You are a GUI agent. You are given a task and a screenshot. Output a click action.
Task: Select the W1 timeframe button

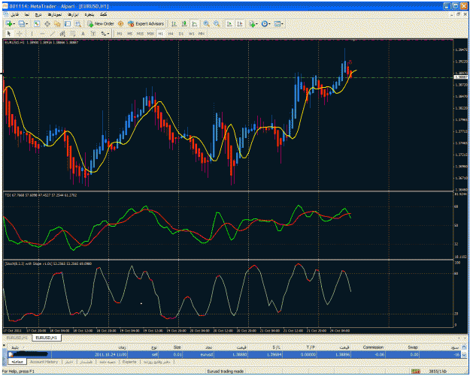pyautogui.click(x=191, y=34)
